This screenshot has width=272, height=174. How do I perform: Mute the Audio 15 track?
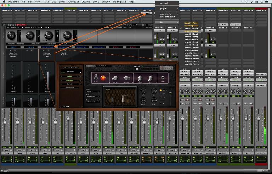pos(200,104)
